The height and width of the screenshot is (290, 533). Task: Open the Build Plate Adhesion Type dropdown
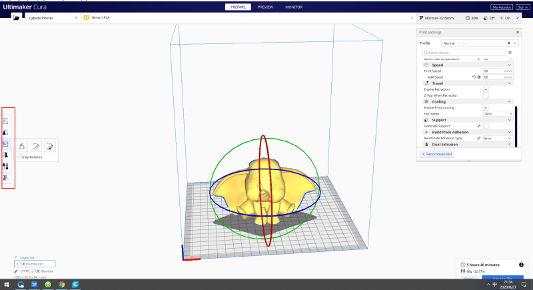pyautogui.click(x=498, y=139)
